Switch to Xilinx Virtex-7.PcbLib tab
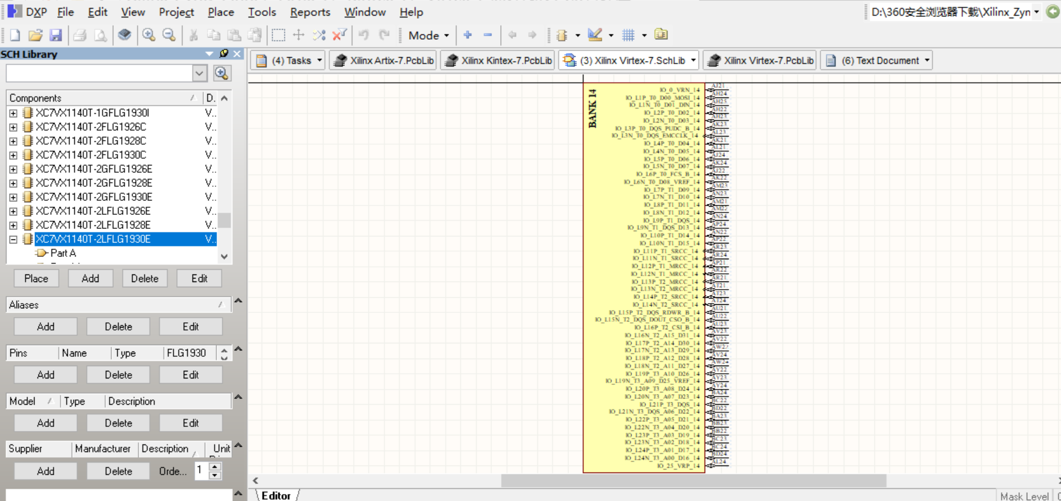Viewport: 1061px width, 501px height. pyautogui.click(x=760, y=60)
